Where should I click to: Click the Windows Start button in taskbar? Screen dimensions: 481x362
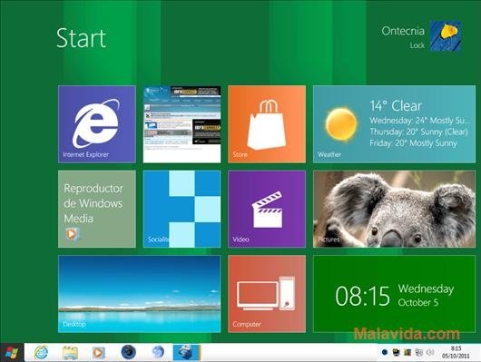pyautogui.click(x=12, y=353)
